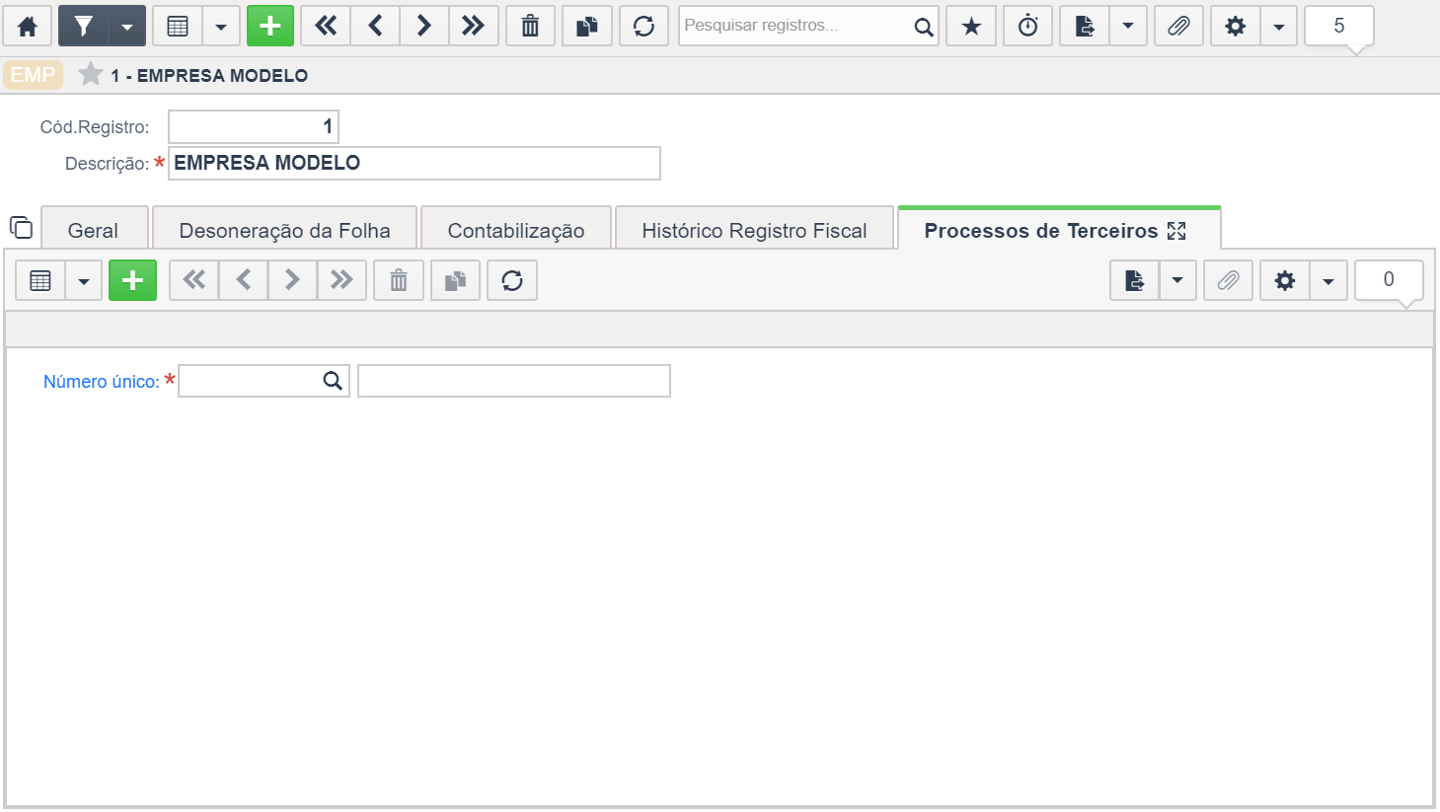
Task: Maximize Processos de Terceiros with expand icon
Action: [x=1176, y=231]
